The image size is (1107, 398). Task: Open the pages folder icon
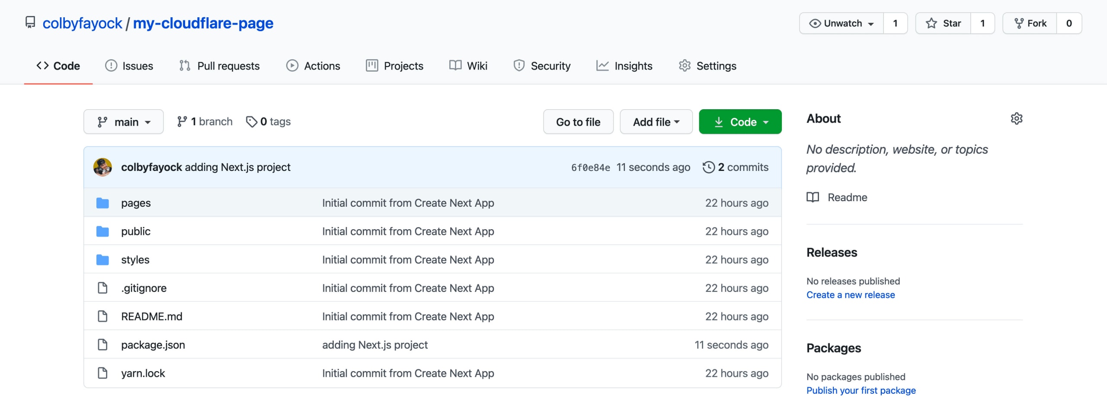pos(102,203)
